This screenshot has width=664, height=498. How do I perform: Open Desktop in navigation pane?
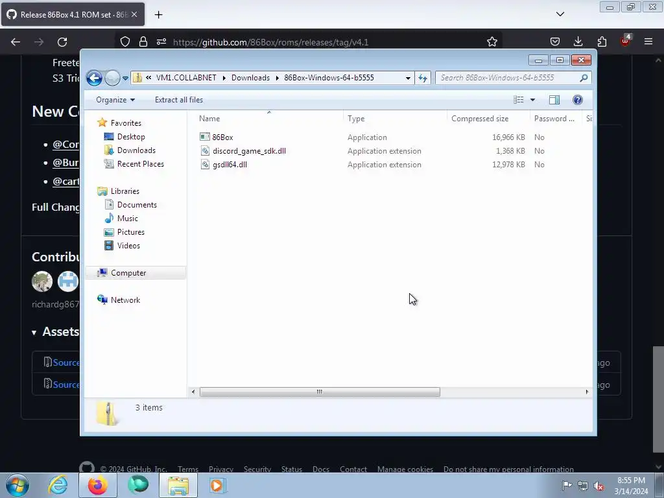coord(131,137)
